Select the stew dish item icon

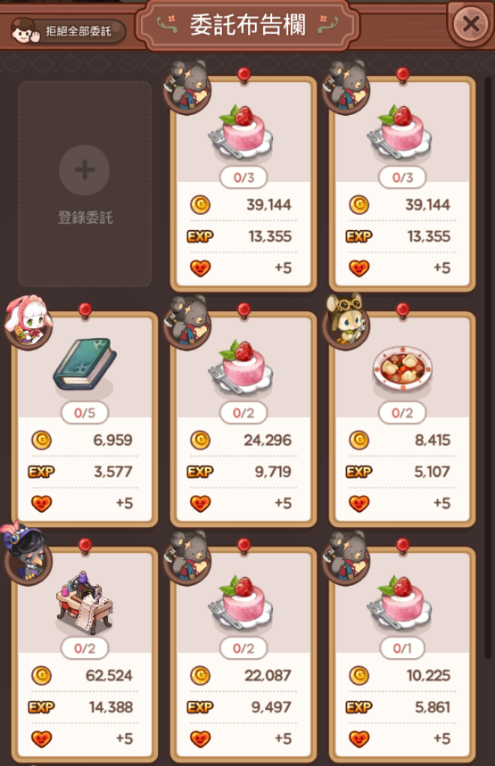pos(402,370)
